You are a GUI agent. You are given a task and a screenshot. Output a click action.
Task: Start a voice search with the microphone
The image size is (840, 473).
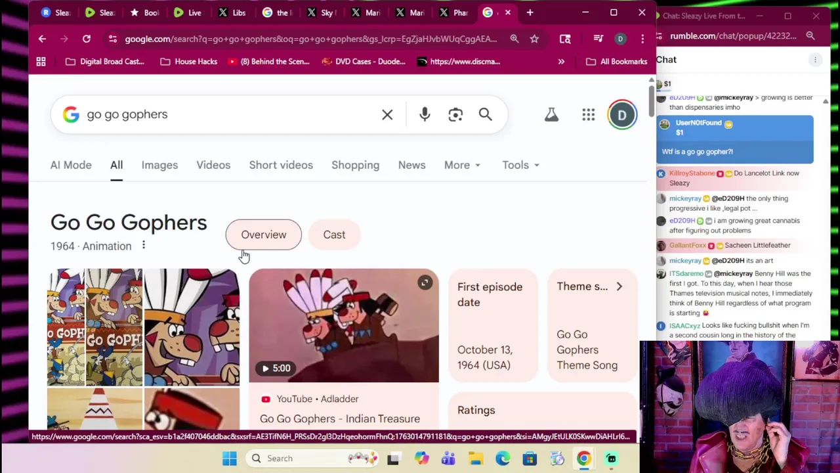coord(425,115)
